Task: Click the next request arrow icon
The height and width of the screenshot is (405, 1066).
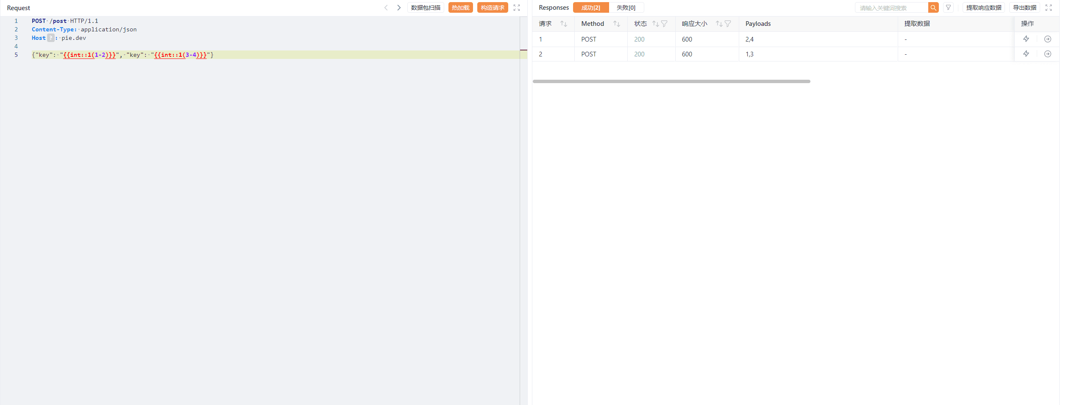Action: (x=399, y=8)
